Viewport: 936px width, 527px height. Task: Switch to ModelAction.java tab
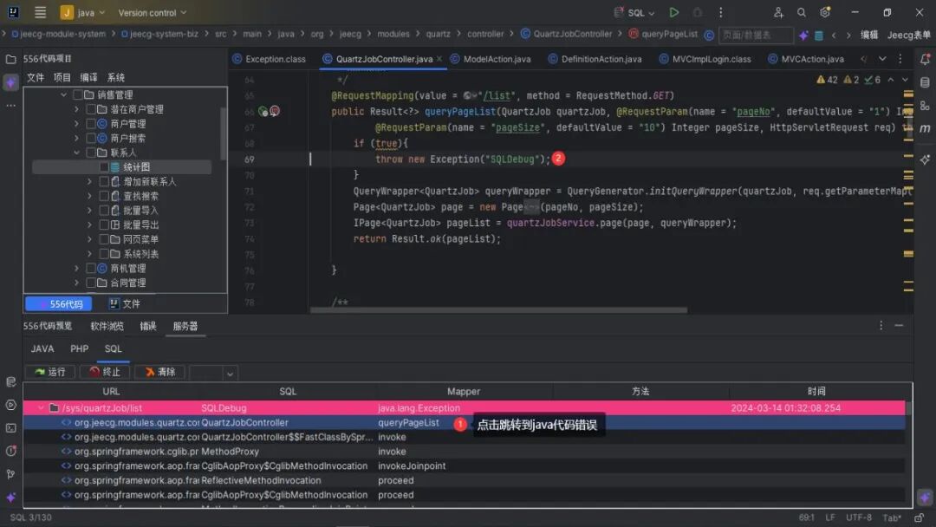[x=490, y=59]
